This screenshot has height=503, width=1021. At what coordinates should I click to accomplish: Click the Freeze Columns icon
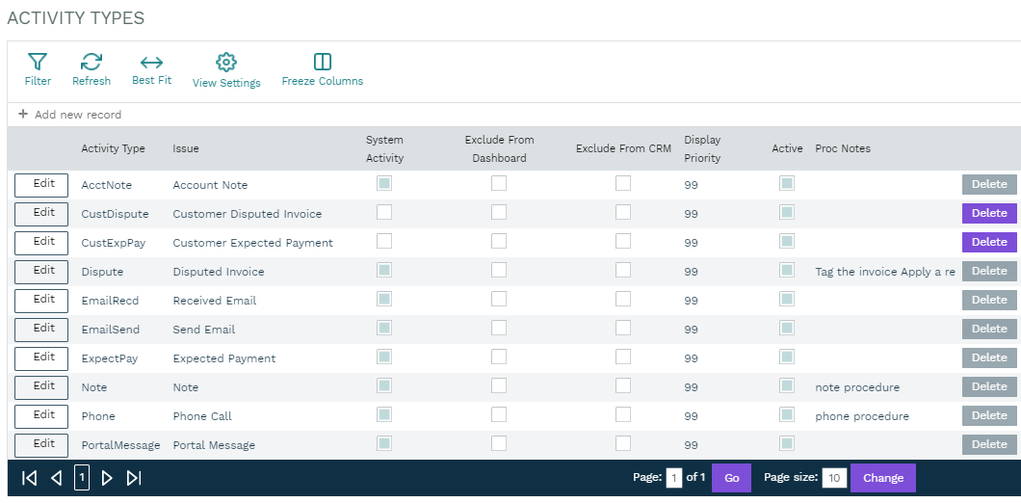coord(323,64)
